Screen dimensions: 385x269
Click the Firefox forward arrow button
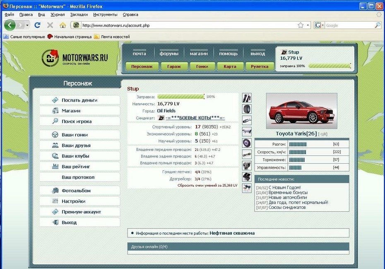coord(20,25)
